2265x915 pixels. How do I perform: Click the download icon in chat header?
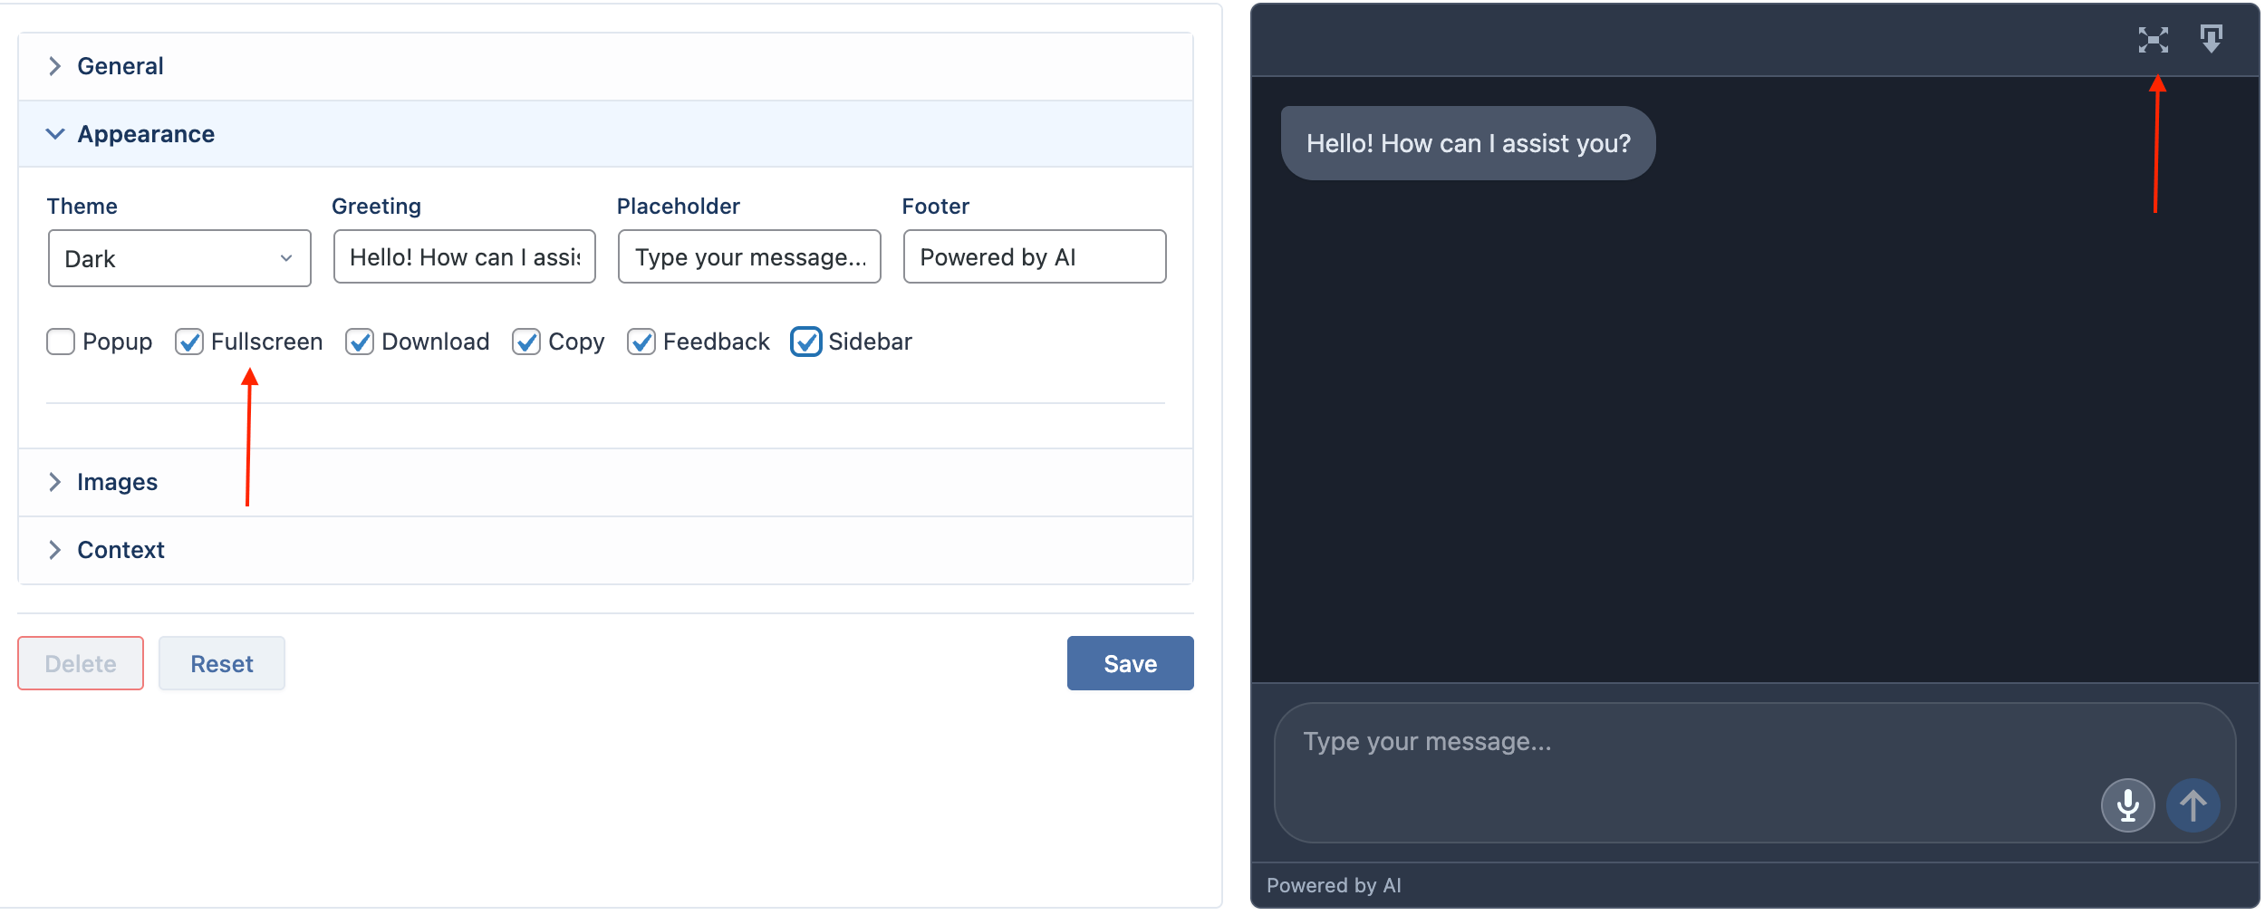pos(2211,39)
